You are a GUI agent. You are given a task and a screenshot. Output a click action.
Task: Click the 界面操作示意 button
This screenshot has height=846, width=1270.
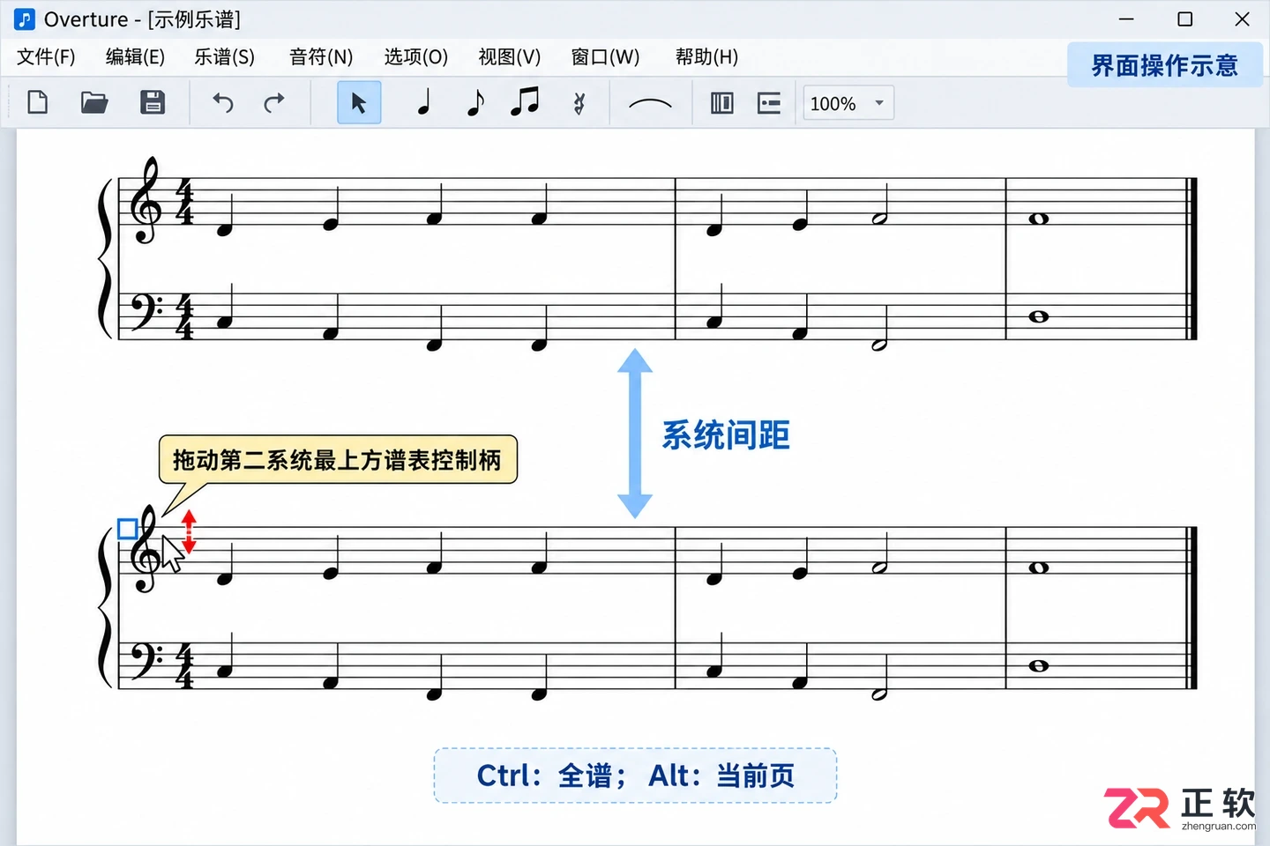[1165, 65]
